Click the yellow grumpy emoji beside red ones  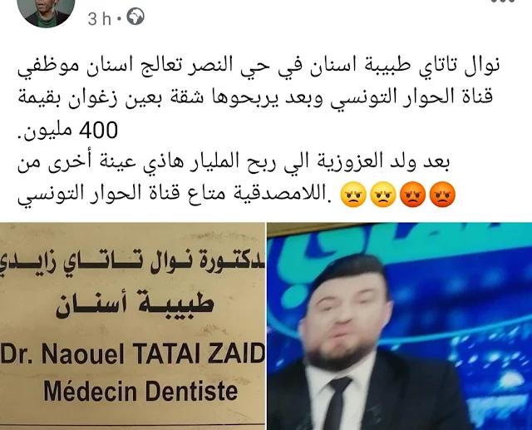point(382,195)
